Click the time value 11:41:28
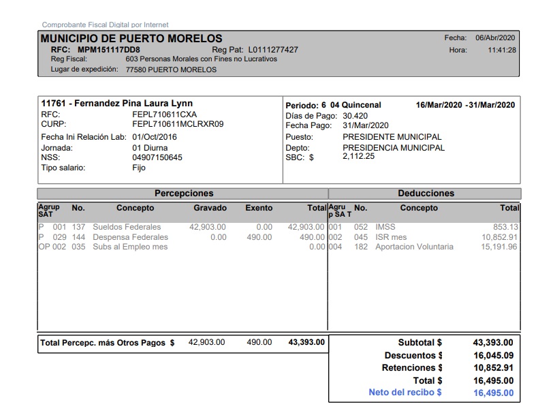This screenshot has width=553, height=413. (x=501, y=50)
